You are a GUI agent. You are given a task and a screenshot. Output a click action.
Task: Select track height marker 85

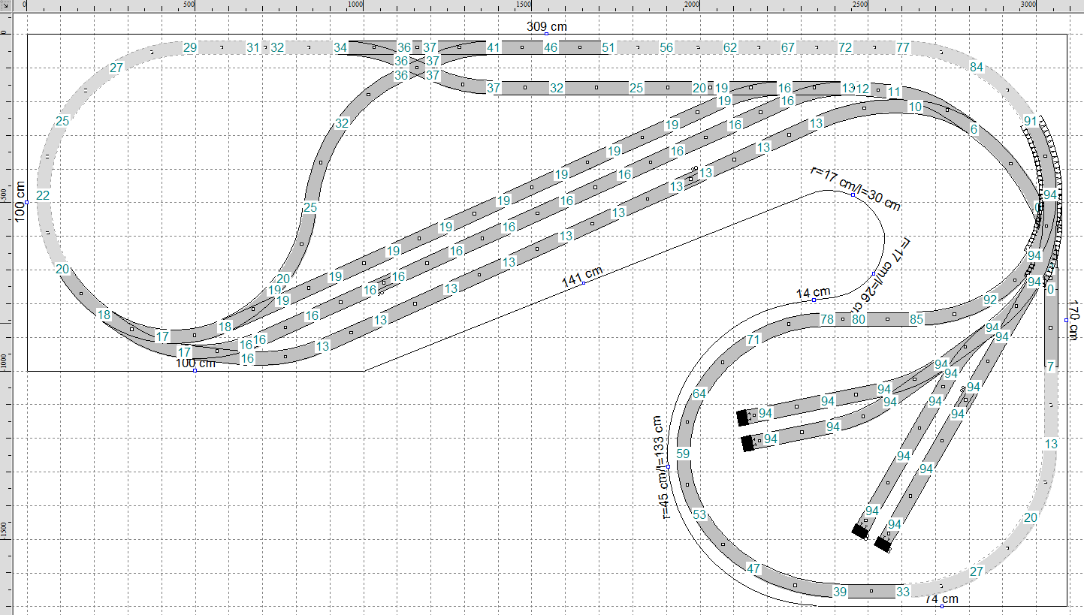(x=916, y=320)
